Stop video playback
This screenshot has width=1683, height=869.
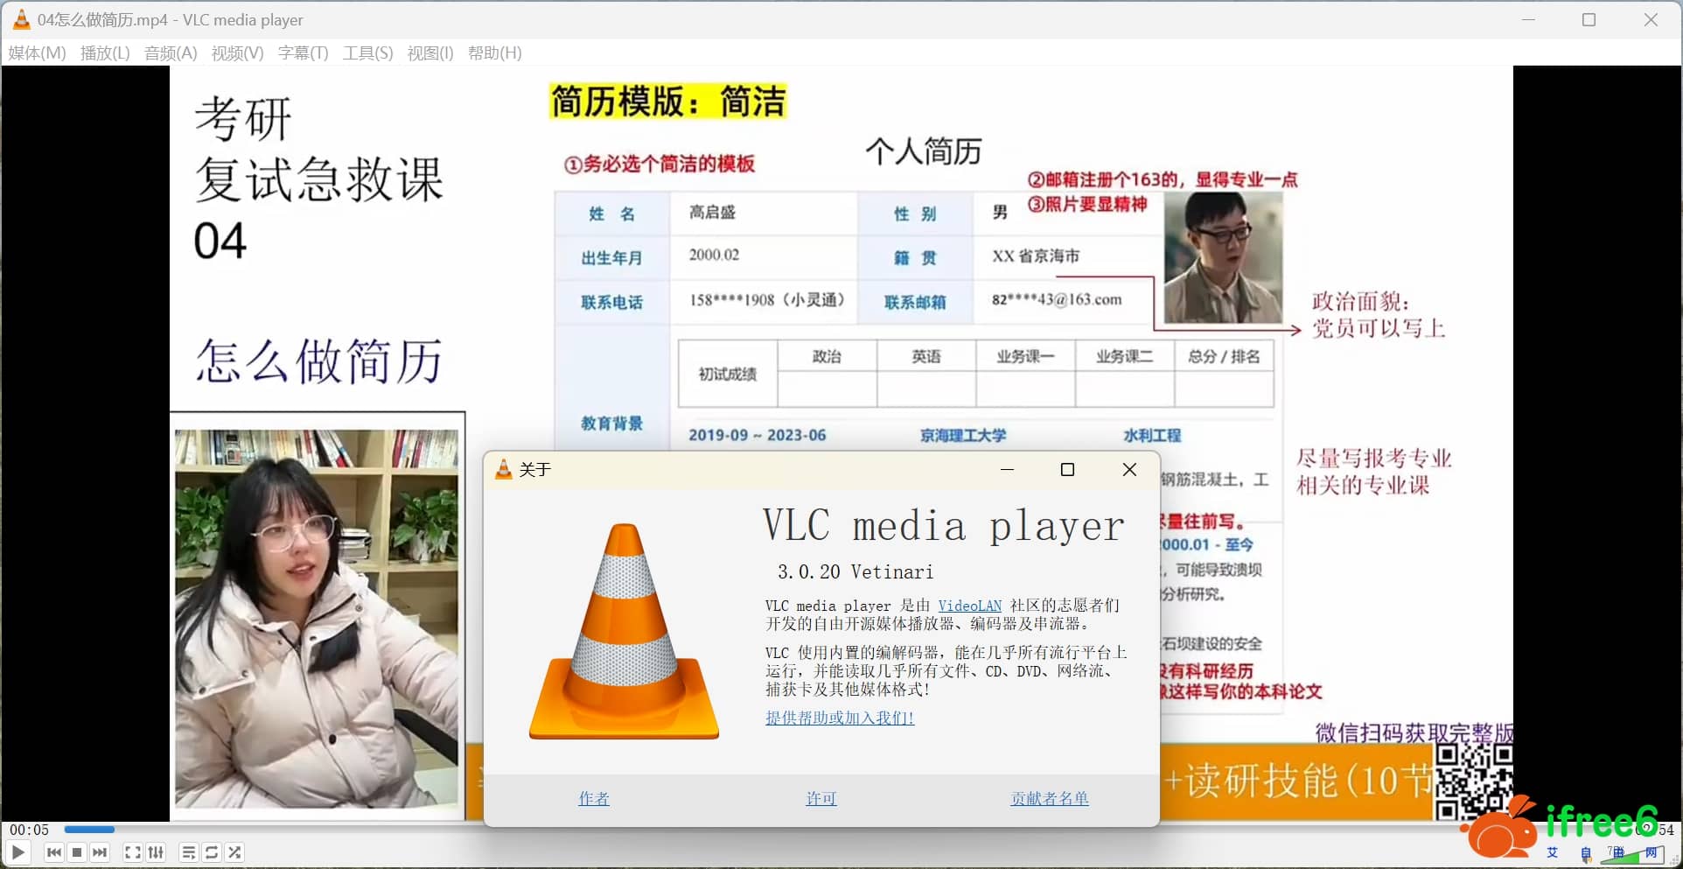pyautogui.click(x=77, y=852)
